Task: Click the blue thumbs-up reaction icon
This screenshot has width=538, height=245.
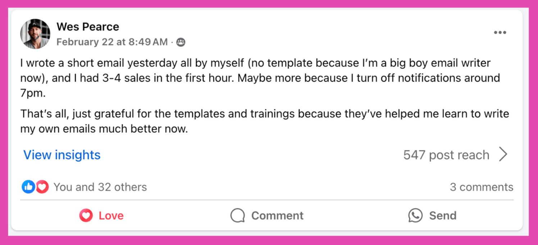Action: [28, 187]
